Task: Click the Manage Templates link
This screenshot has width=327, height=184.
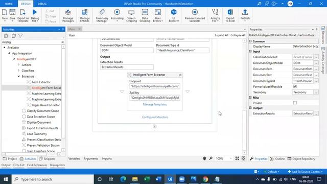Action: pyautogui.click(x=155, y=104)
